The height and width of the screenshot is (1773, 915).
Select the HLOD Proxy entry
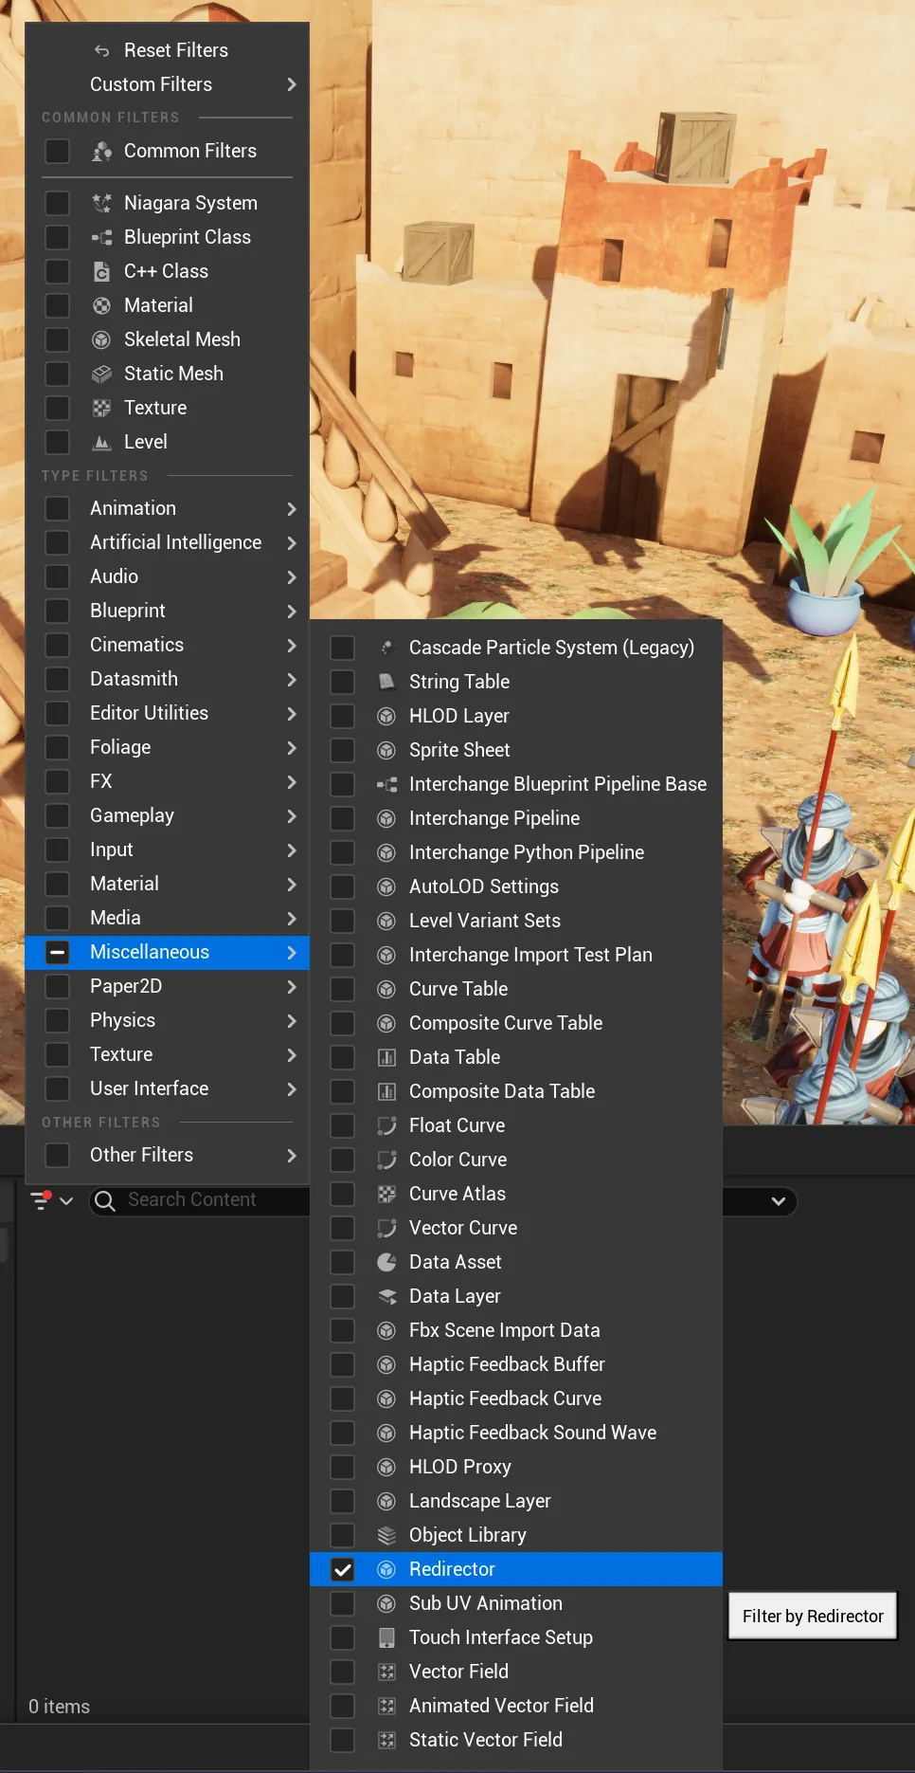coord(516,1467)
